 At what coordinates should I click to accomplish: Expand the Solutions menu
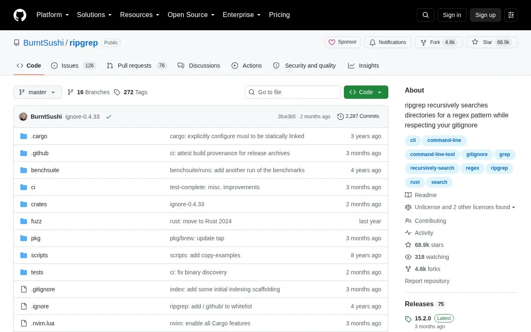coord(95,15)
